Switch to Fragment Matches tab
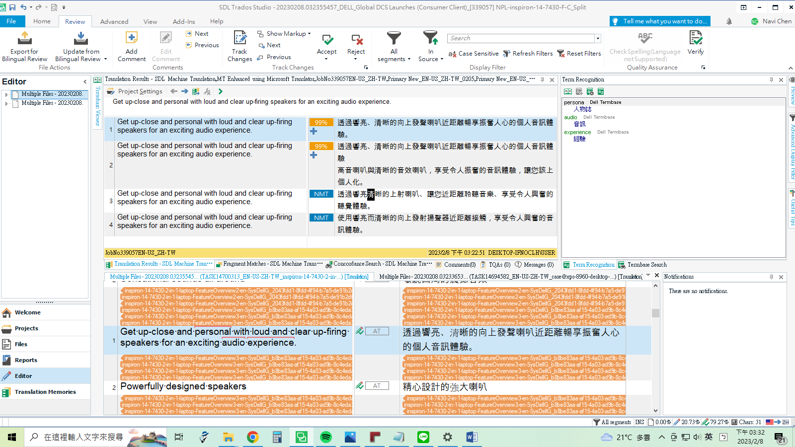Viewport: 795px width, 447px height. pos(269,264)
